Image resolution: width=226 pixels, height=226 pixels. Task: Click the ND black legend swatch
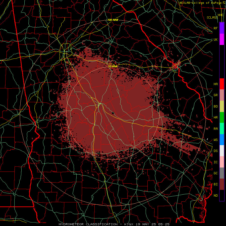tap(222, 195)
